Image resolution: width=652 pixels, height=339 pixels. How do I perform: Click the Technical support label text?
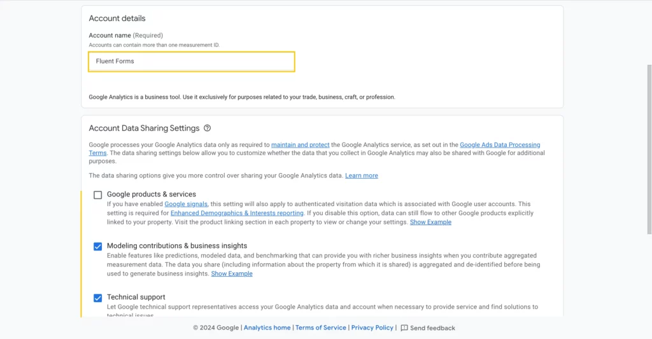click(136, 297)
